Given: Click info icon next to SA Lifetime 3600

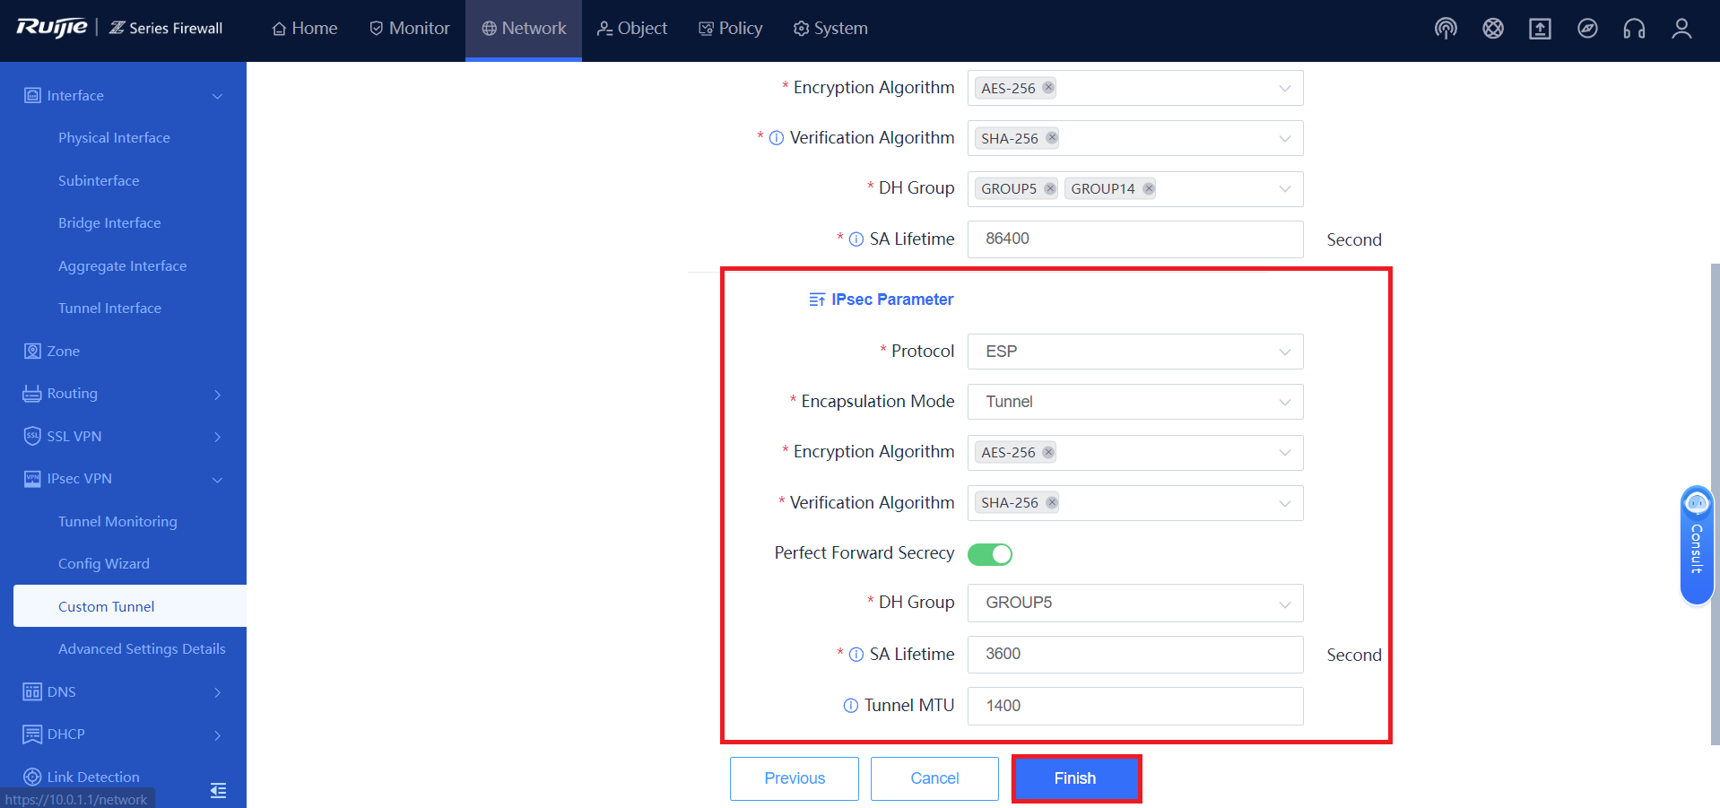Looking at the screenshot, I should [x=856, y=655].
